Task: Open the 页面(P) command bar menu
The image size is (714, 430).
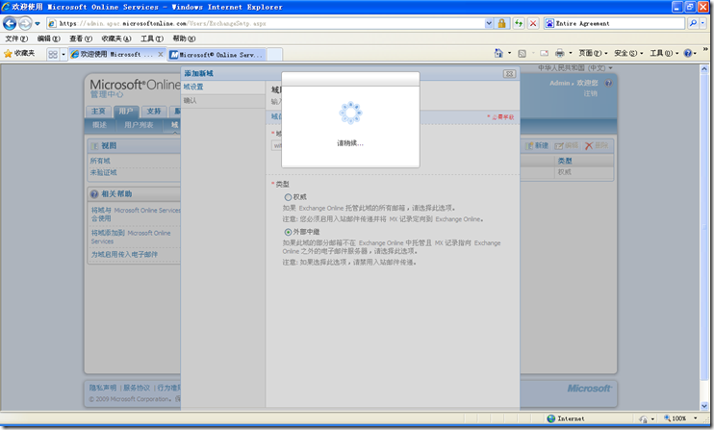Action: tap(593, 53)
